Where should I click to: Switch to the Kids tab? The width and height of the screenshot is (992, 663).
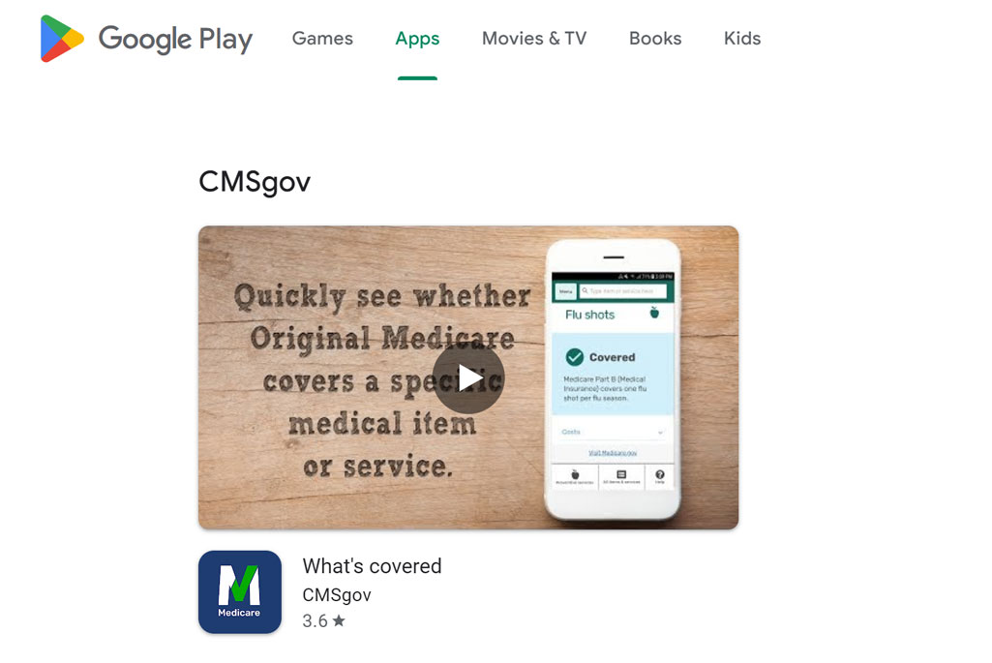click(x=742, y=39)
